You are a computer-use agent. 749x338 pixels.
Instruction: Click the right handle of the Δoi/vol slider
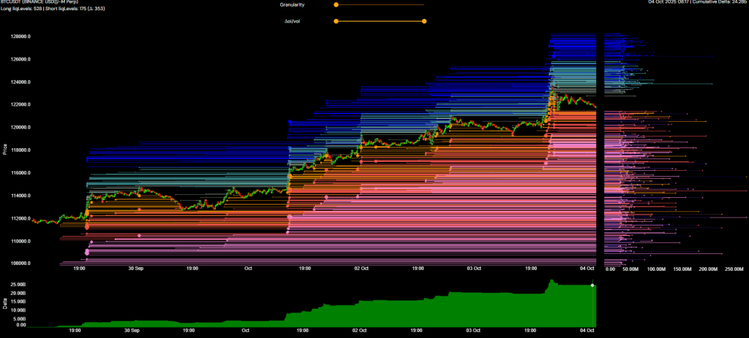click(x=424, y=20)
